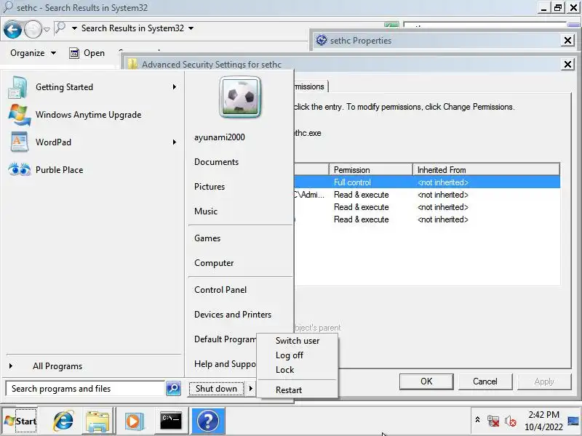Show hidden tray icons arrow
Screen dimensions: 582x436
click(x=478, y=420)
